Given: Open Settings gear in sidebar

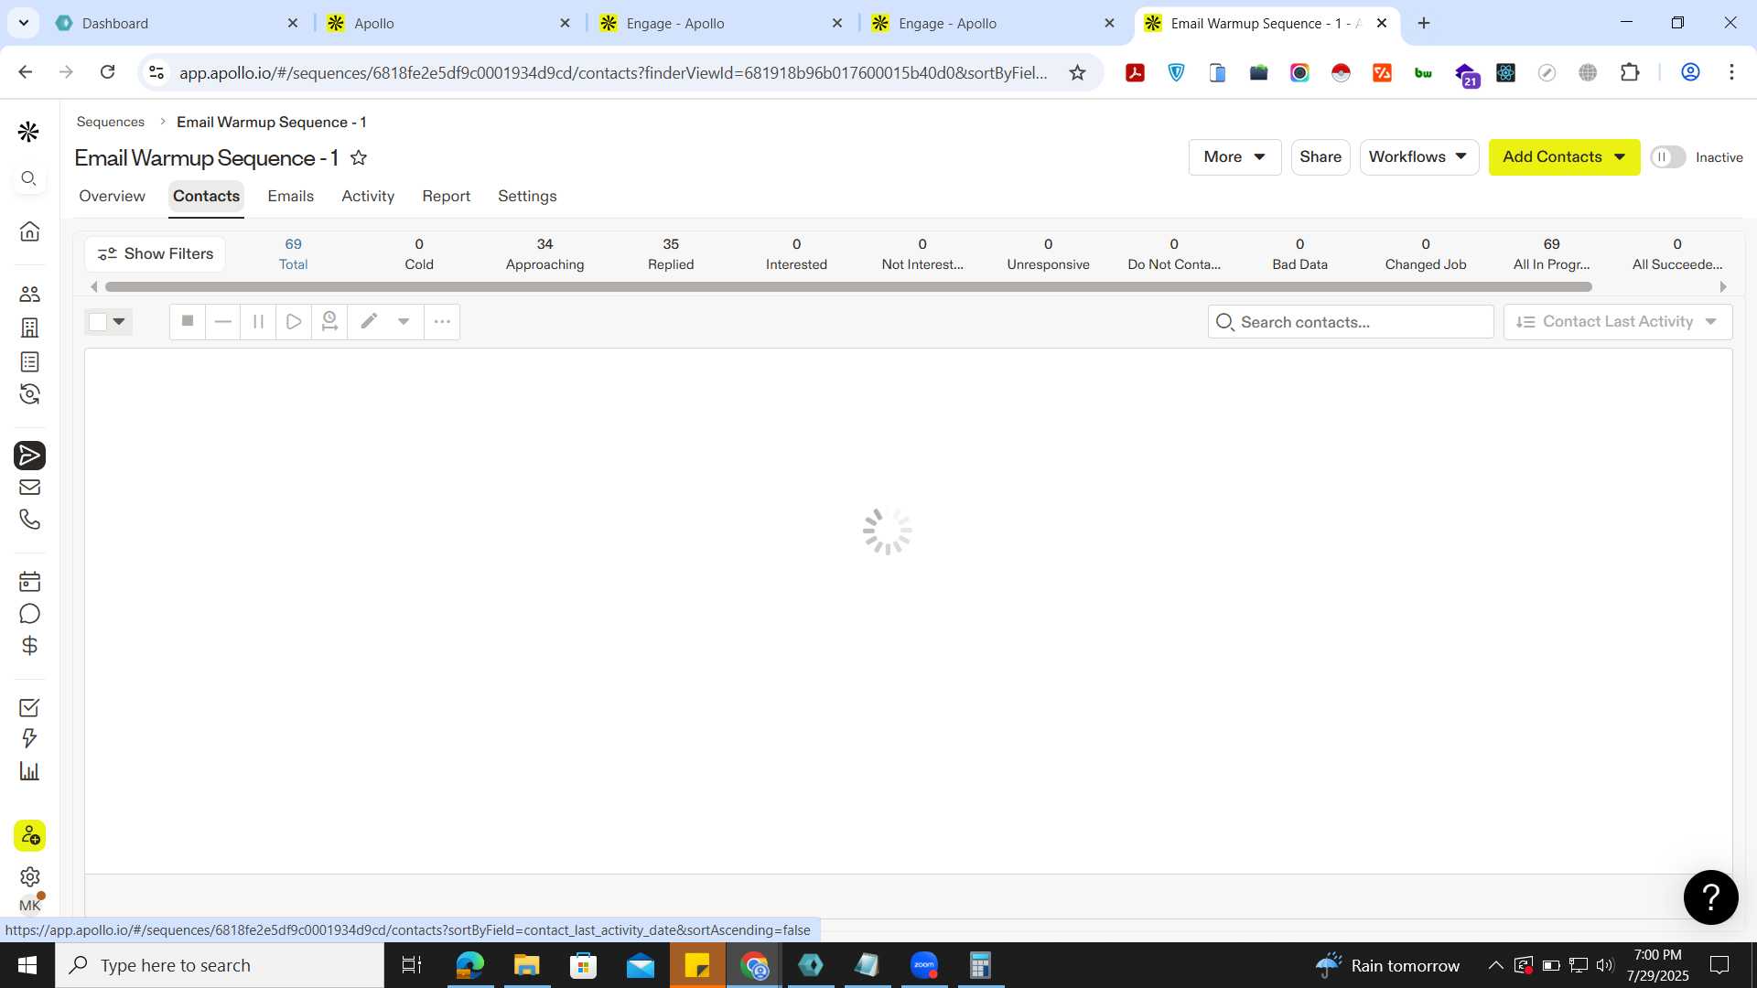Looking at the screenshot, I should pos(29,876).
